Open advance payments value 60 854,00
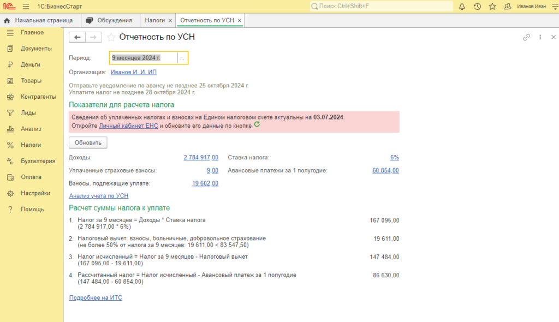 (386, 170)
